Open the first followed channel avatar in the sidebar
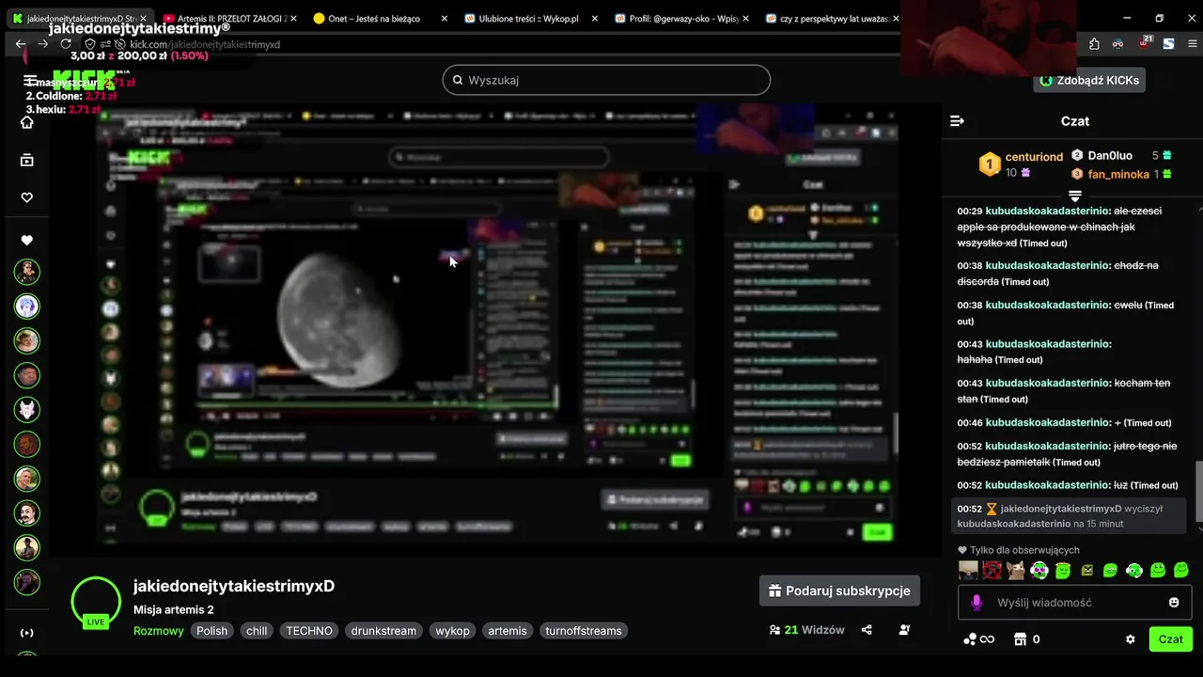 (x=27, y=272)
